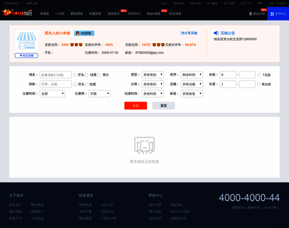Click hotline number 4000-4000-44
Screen dimensions: 289x228
(249, 198)
